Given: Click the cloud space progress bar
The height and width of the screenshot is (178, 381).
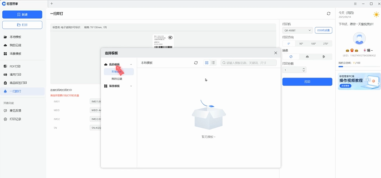Looking at the screenshot, I should pos(359,67).
